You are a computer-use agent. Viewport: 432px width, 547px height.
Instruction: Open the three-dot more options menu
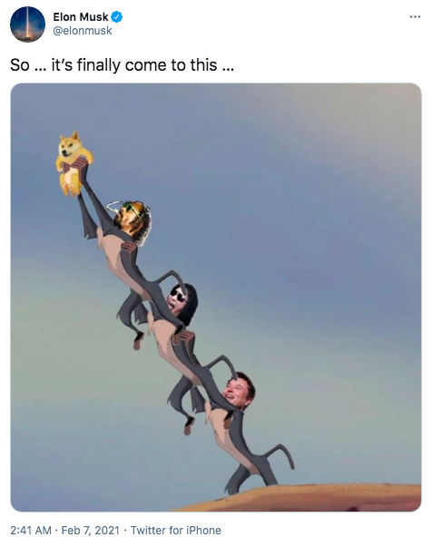click(x=415, y=16)
